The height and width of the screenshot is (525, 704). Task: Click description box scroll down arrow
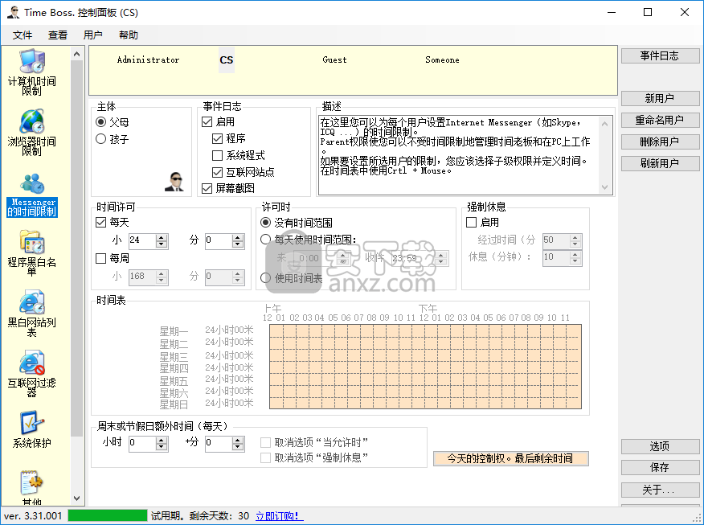605,187
